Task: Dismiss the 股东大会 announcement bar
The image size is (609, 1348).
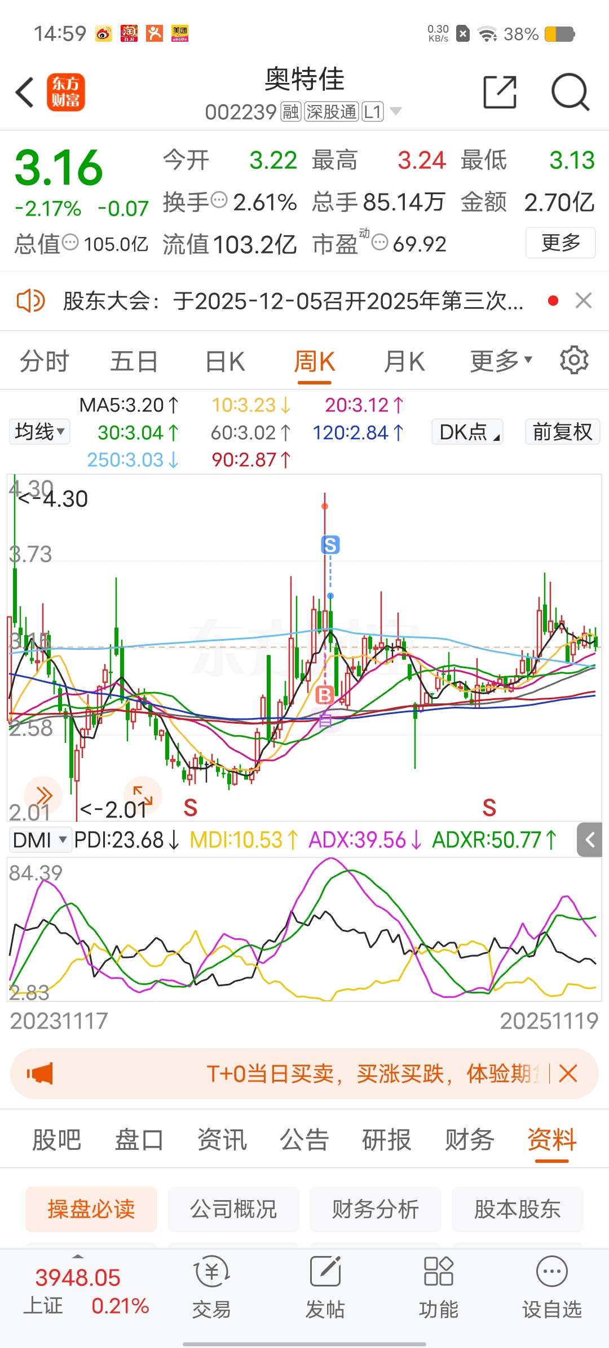Action: (x=584, y=301)
